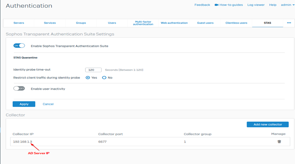The height and width of the screenshot is (164, 295).
Task: Switch to the Guest users tab
Action: 205,23
